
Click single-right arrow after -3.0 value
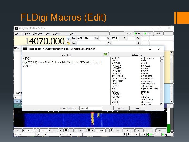pyautogui.click(x=141, y=134)
